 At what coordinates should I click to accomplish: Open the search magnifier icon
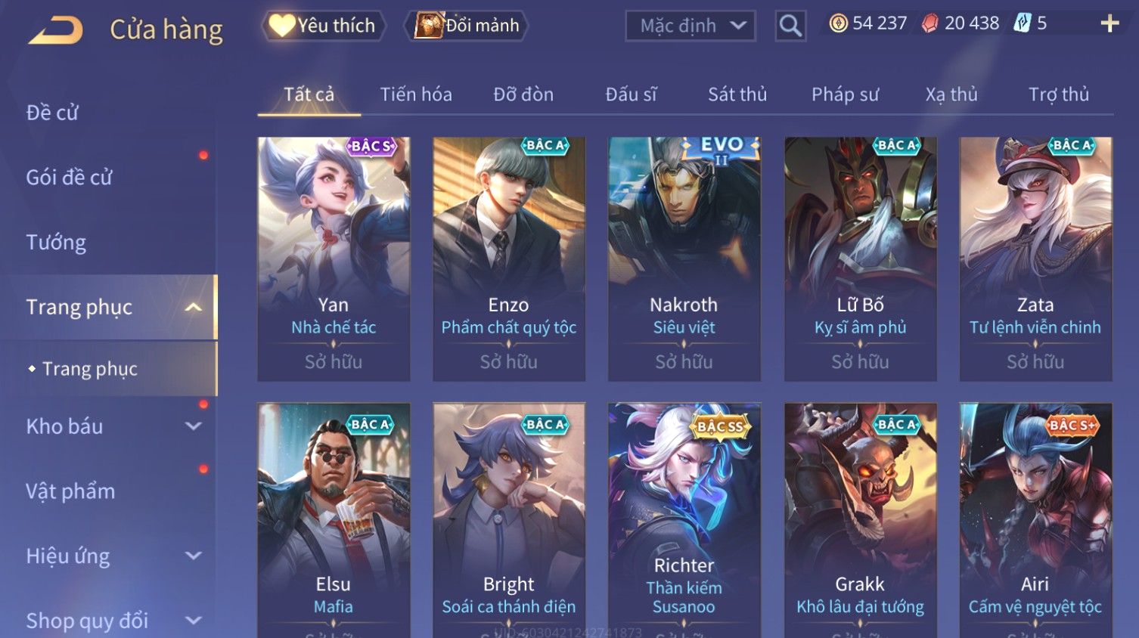click(x=790, y=26)
